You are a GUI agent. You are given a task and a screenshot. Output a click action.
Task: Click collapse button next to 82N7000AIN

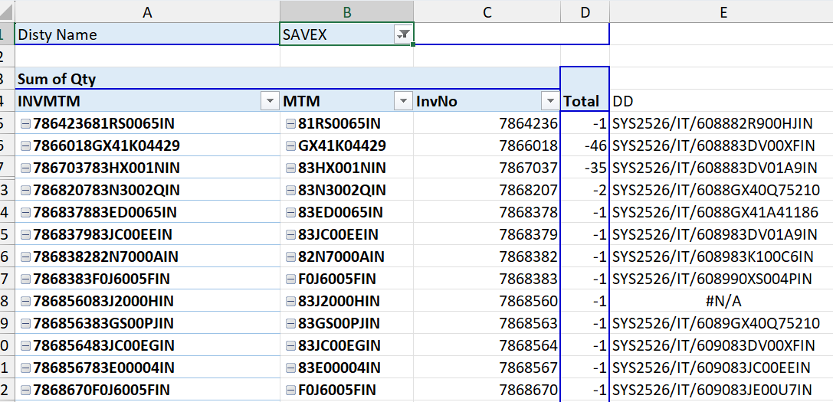[290, 257]
